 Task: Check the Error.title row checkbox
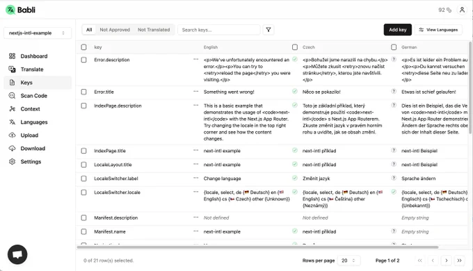click(x=84, y=92)
